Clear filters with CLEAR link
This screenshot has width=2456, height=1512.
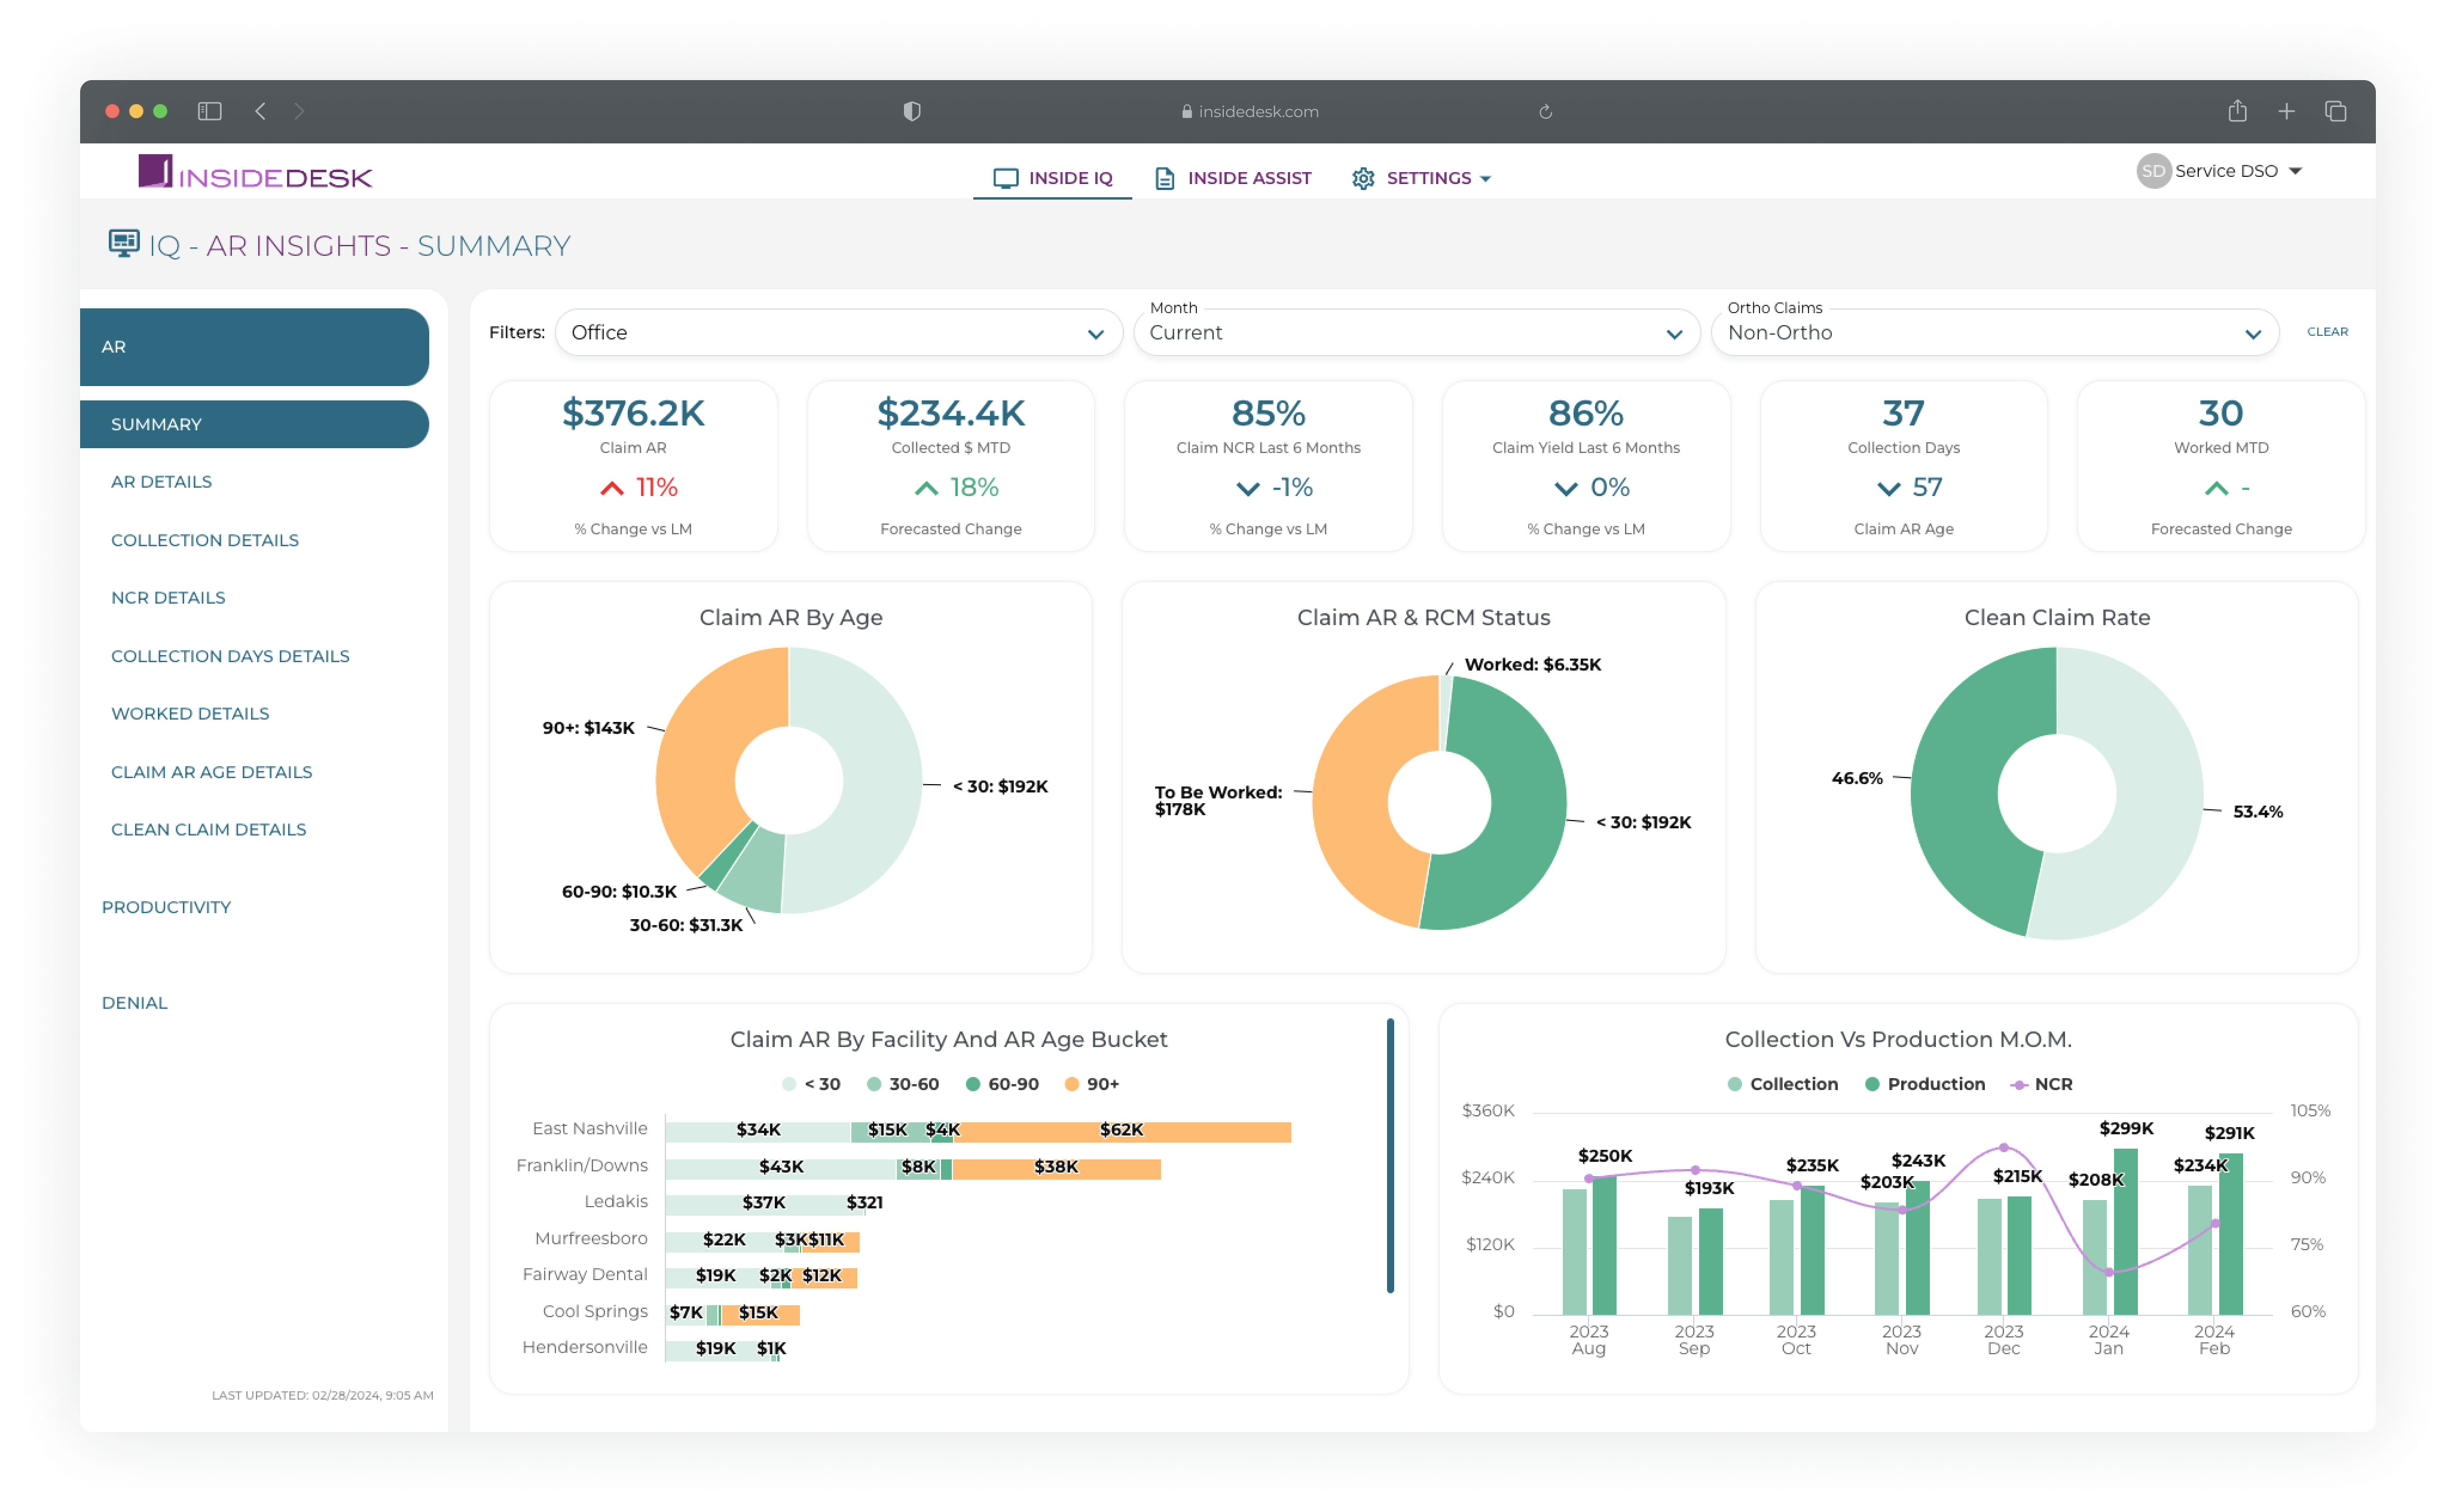pos(2327,331)
